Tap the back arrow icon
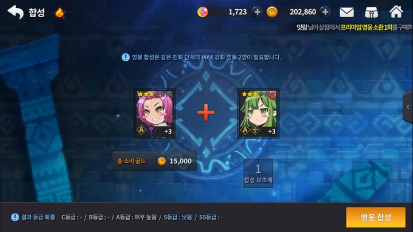Viewport: 413px width, 232px height. [15, 12]
